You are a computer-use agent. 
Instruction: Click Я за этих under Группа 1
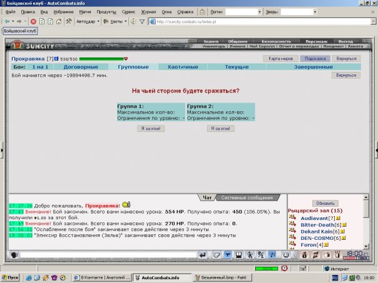tap(151, 129)
